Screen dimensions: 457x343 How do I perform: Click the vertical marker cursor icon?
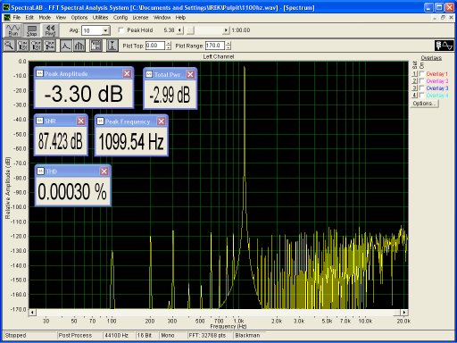(112, 46)
